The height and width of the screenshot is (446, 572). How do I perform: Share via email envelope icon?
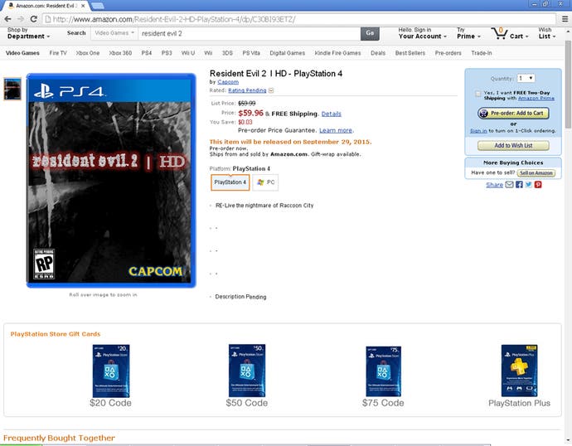coord(509,185)
